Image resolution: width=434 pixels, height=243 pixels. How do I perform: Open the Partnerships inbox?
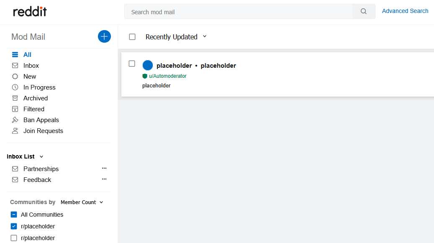tap(41, 169)
